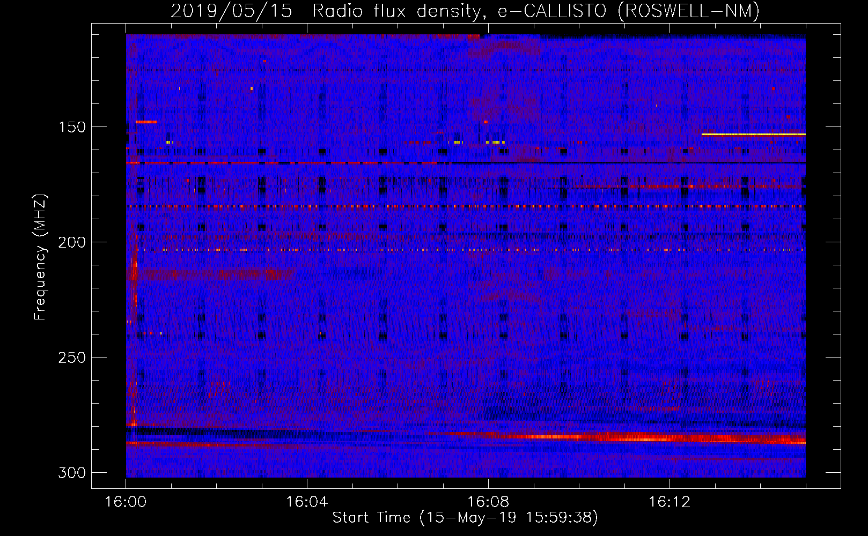Click the 16:12 time tick label

(x=670, y=502)
